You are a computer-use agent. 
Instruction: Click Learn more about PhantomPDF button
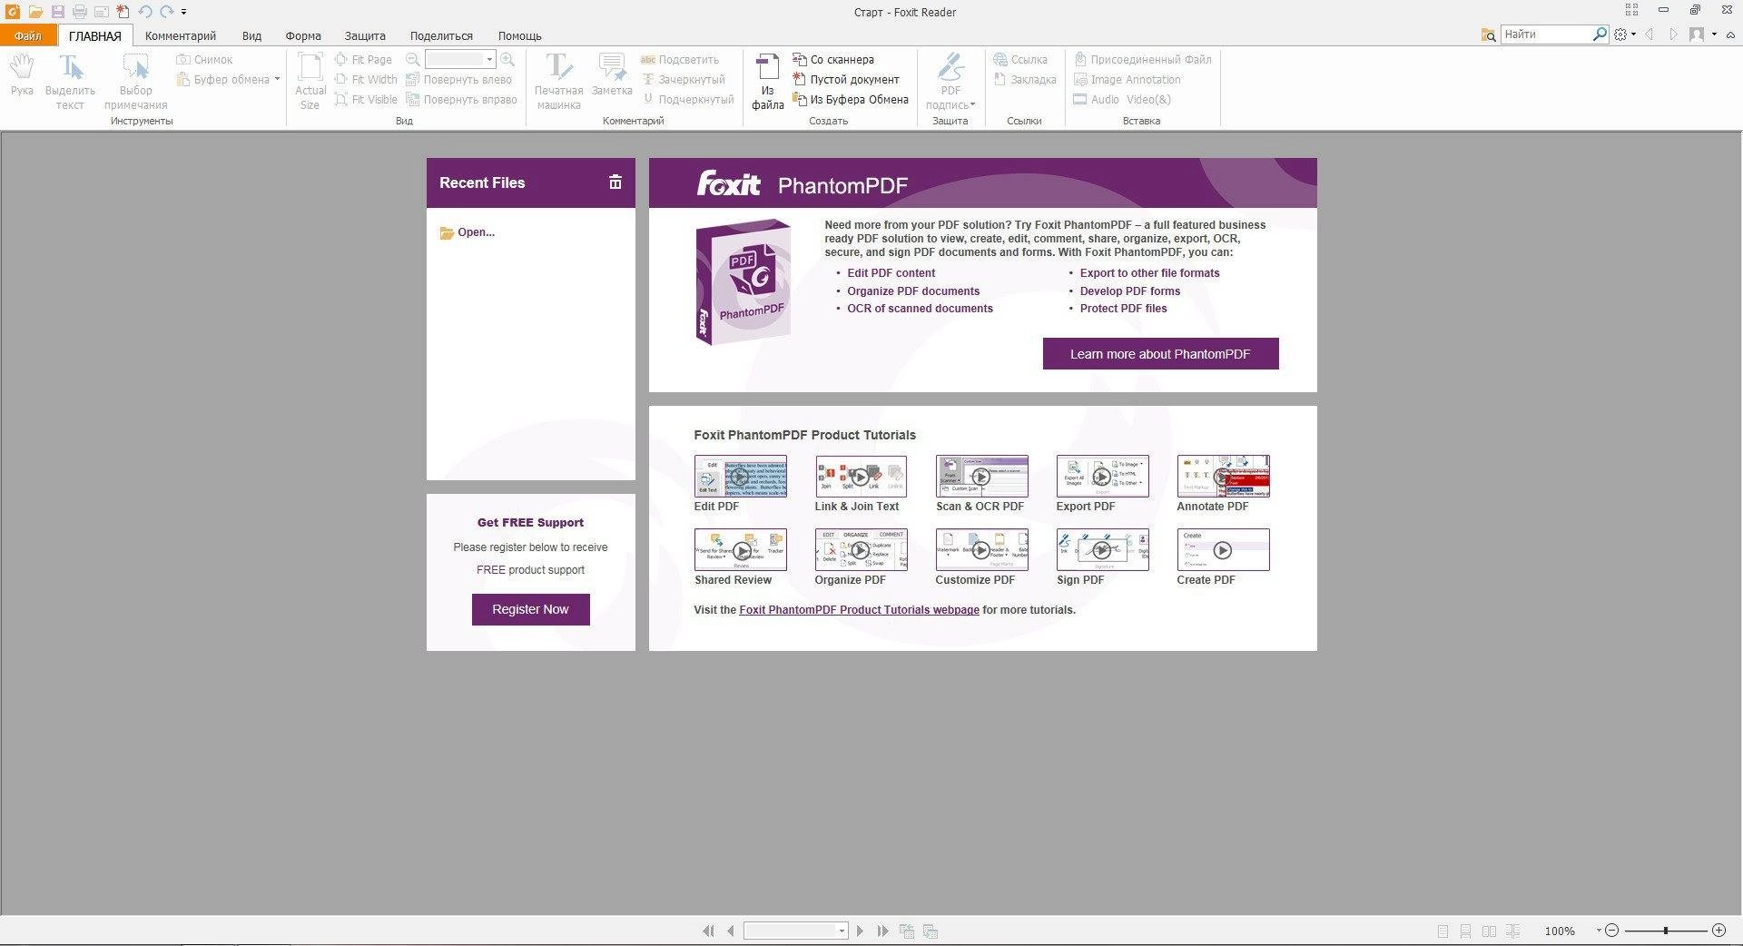(1160, 354)
